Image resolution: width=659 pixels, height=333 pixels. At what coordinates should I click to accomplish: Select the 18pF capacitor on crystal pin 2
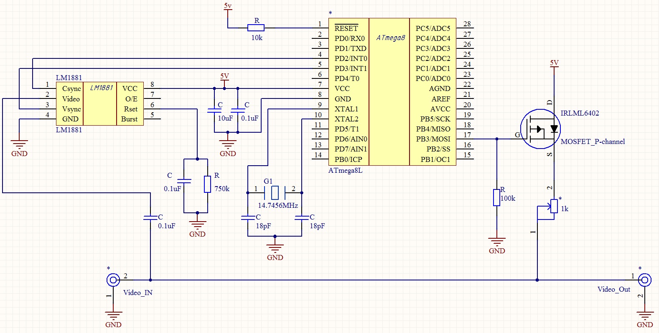(x=302, y=217)
